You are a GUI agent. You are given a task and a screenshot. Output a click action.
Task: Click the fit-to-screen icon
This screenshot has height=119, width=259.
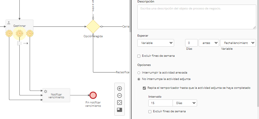[120, 103]
